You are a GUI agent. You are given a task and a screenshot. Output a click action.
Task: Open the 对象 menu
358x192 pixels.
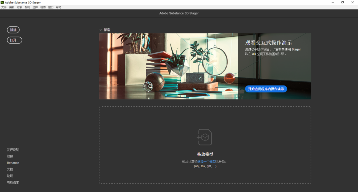[20, 7]
